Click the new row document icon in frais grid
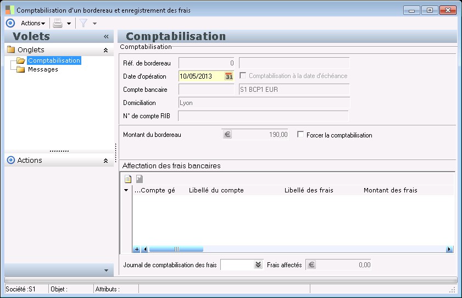 click(128, 179)
